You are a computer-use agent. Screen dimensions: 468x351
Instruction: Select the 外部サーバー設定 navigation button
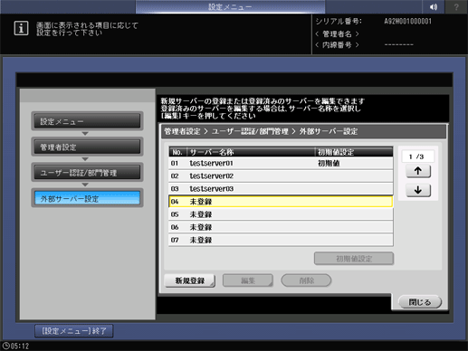click(87, 198)
